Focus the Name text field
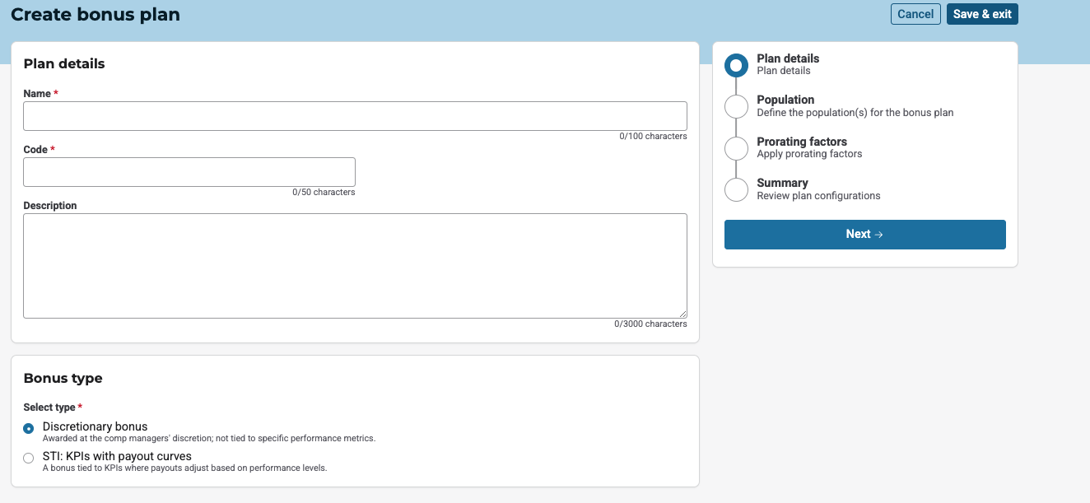The image size is (1090, 503). coord(355,116)
